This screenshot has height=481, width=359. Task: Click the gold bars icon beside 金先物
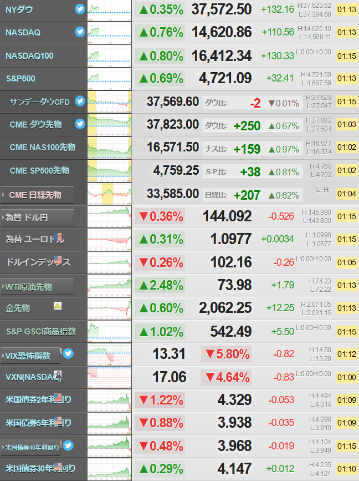click(58, 306)
